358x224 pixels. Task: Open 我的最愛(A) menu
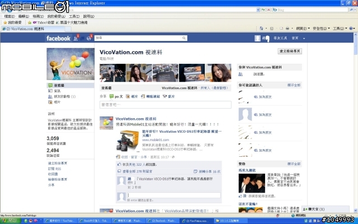click(x=56, y=16)
